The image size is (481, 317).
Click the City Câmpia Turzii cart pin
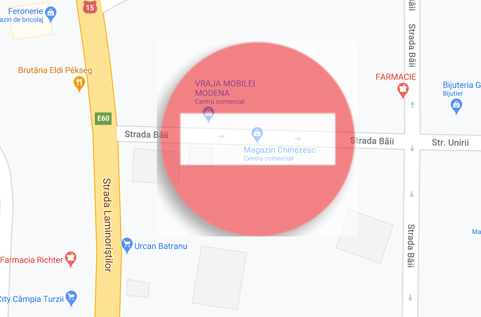(71, 298)
